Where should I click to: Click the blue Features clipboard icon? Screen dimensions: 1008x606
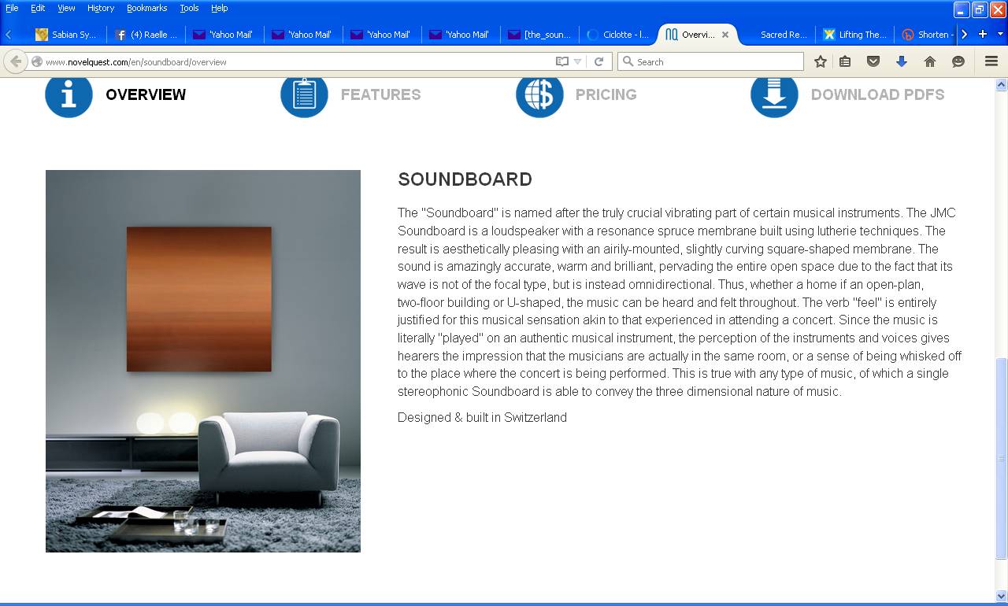[304, 94]
